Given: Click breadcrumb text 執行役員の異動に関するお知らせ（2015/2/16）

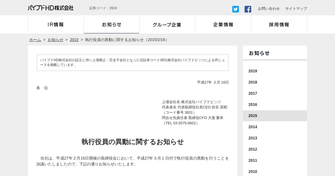Looking at the screenshot, I should (127, 40).
